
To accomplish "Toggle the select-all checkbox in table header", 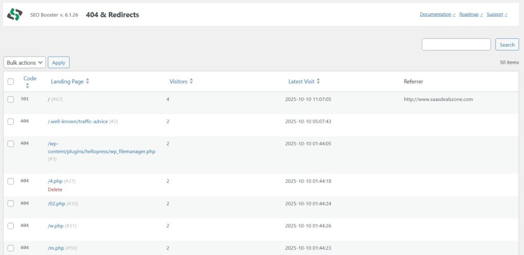I will (11, 82).
